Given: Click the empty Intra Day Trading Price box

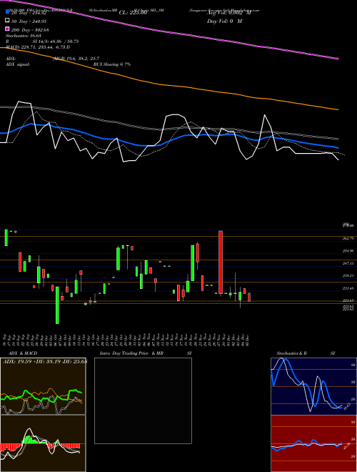Looking at the screenshot, I should pyautogui.click(x=143, y=400).
